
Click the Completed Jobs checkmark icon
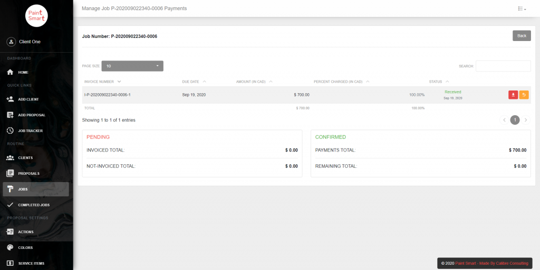10,205
